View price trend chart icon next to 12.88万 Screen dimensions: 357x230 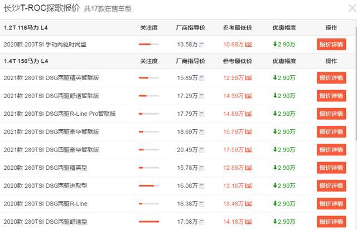249,168
